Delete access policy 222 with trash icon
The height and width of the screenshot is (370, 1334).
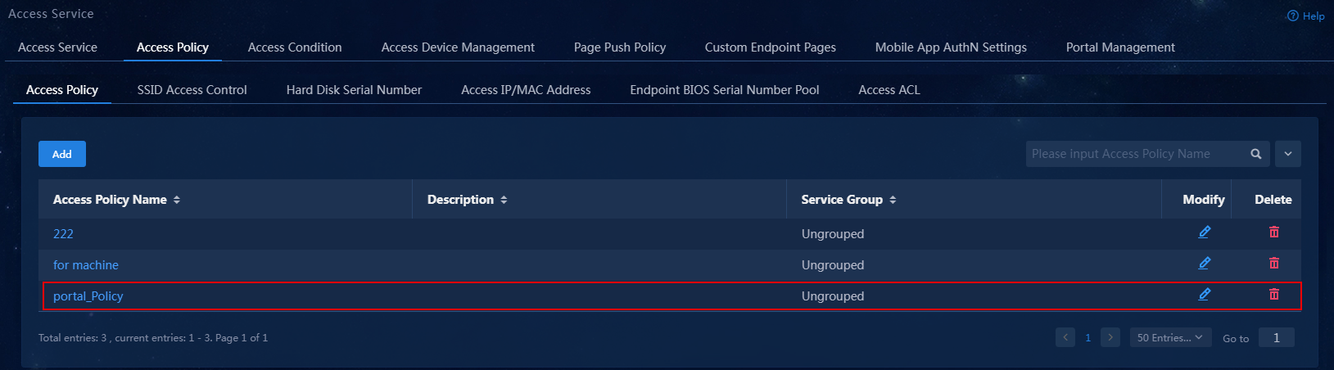(1273, 232)
